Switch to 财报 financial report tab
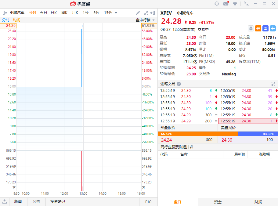The height and width of the screenshot is (206, 278). tap(258, 202)
